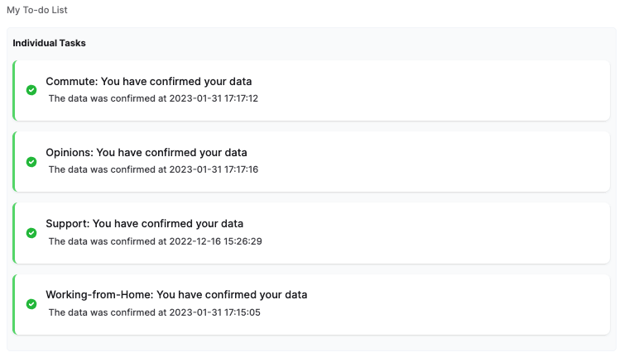This screenshot has width=624, height=357.
Task: Click the green left border of Support card
Action: pyautogui.click(x=14, y=233)
